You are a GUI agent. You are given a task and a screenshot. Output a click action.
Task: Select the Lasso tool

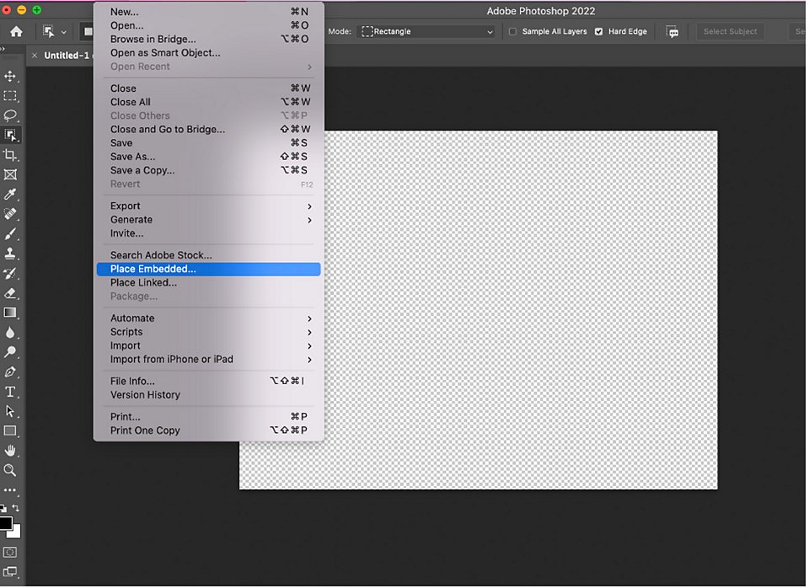(x=10, y=115)
